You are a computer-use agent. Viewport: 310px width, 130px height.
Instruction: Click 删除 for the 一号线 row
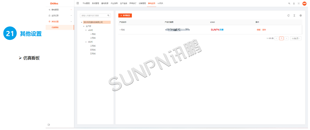coord(264,30)
